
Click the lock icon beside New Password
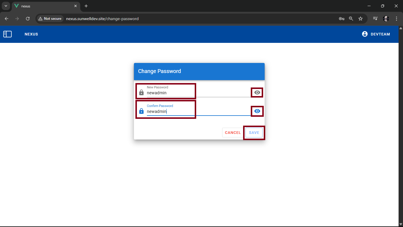click(x=141, y=93)
